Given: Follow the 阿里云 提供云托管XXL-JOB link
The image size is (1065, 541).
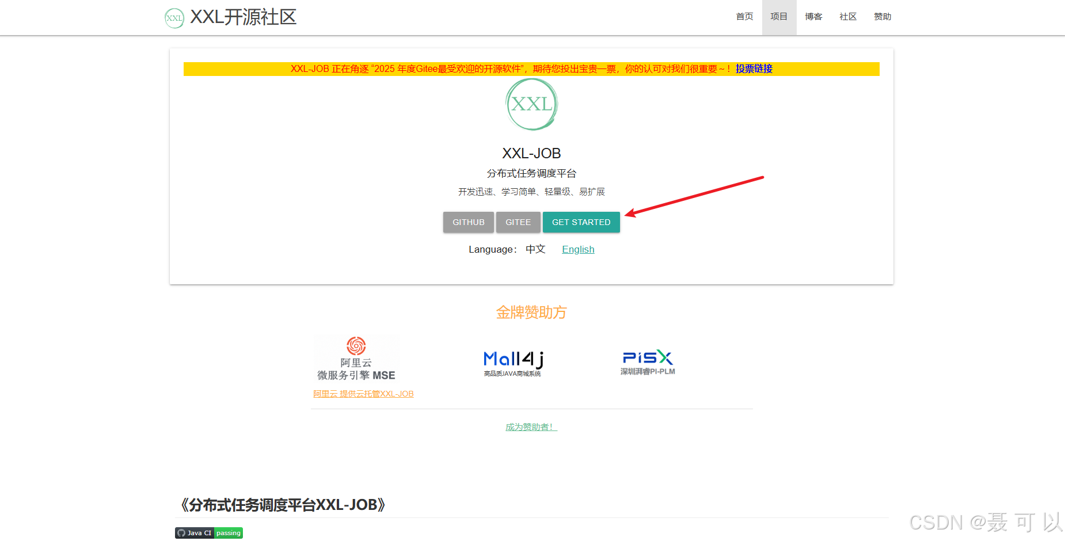Looking at the screenshot, I should click(x=363, y=394).
